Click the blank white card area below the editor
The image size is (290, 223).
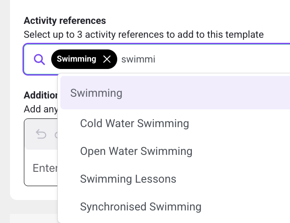(x=34, y=193)
